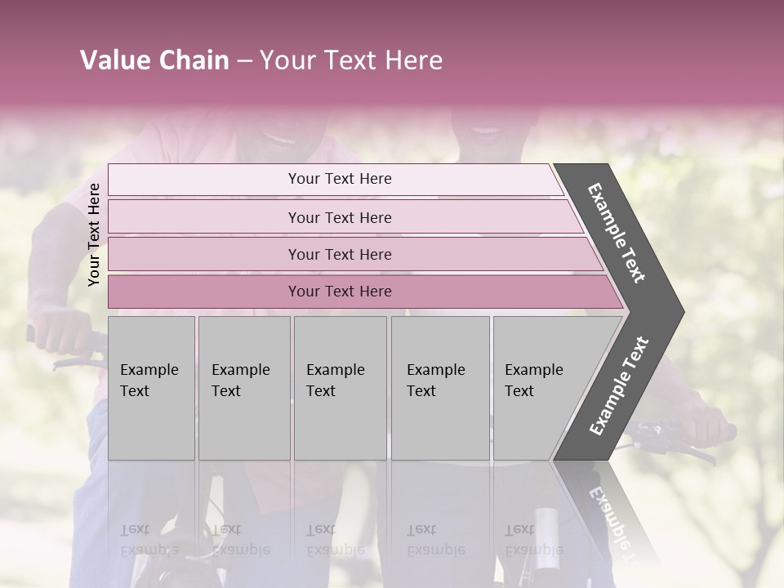Click the vertical "Your Text Here" label

(94, 234)
